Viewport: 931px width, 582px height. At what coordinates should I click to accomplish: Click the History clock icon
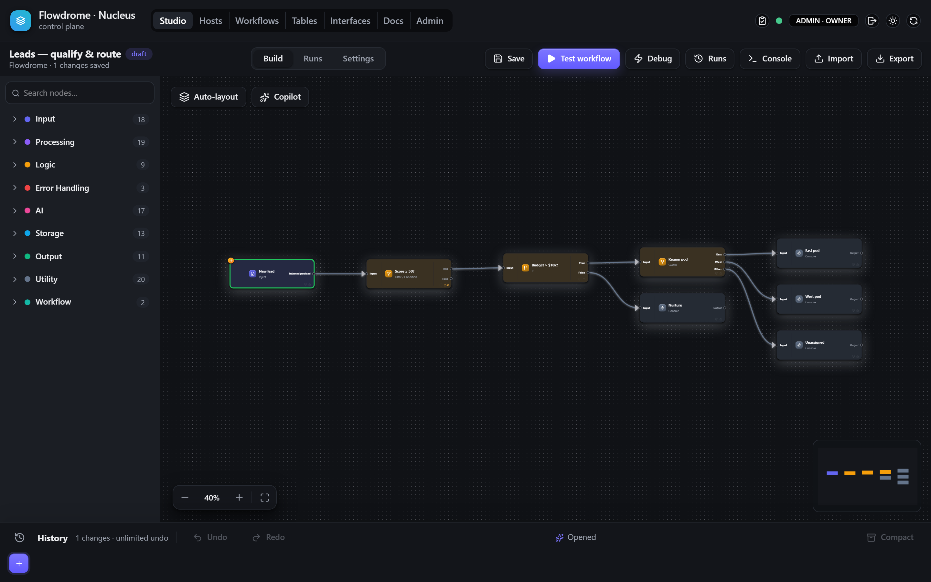pos(20,537)
